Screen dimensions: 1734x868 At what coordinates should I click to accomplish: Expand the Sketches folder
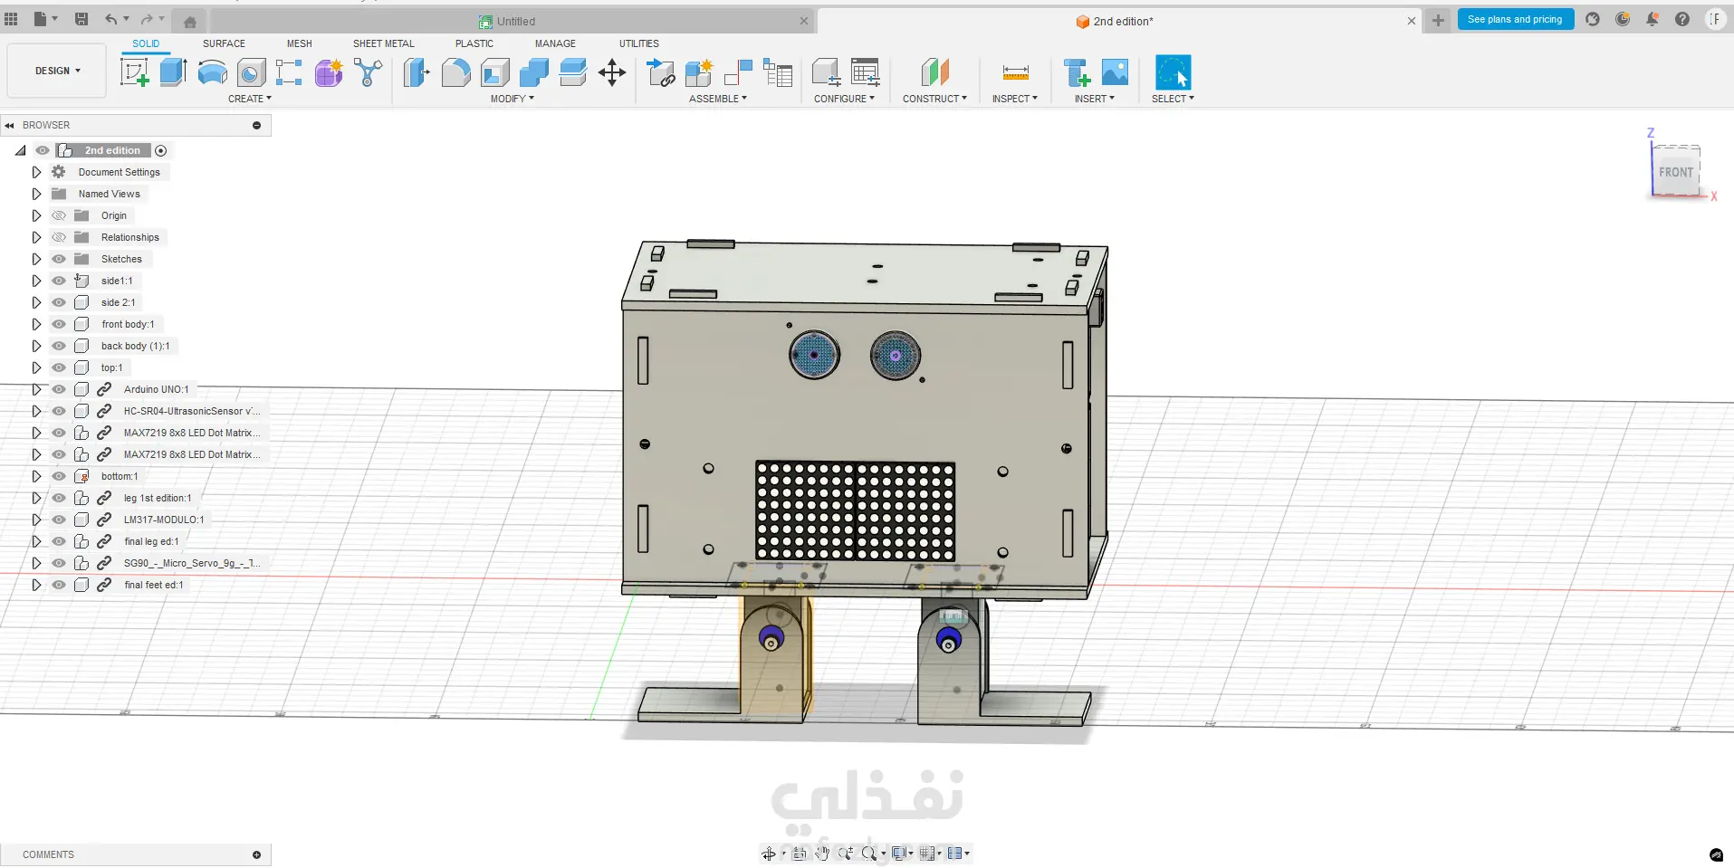(36, 259)
